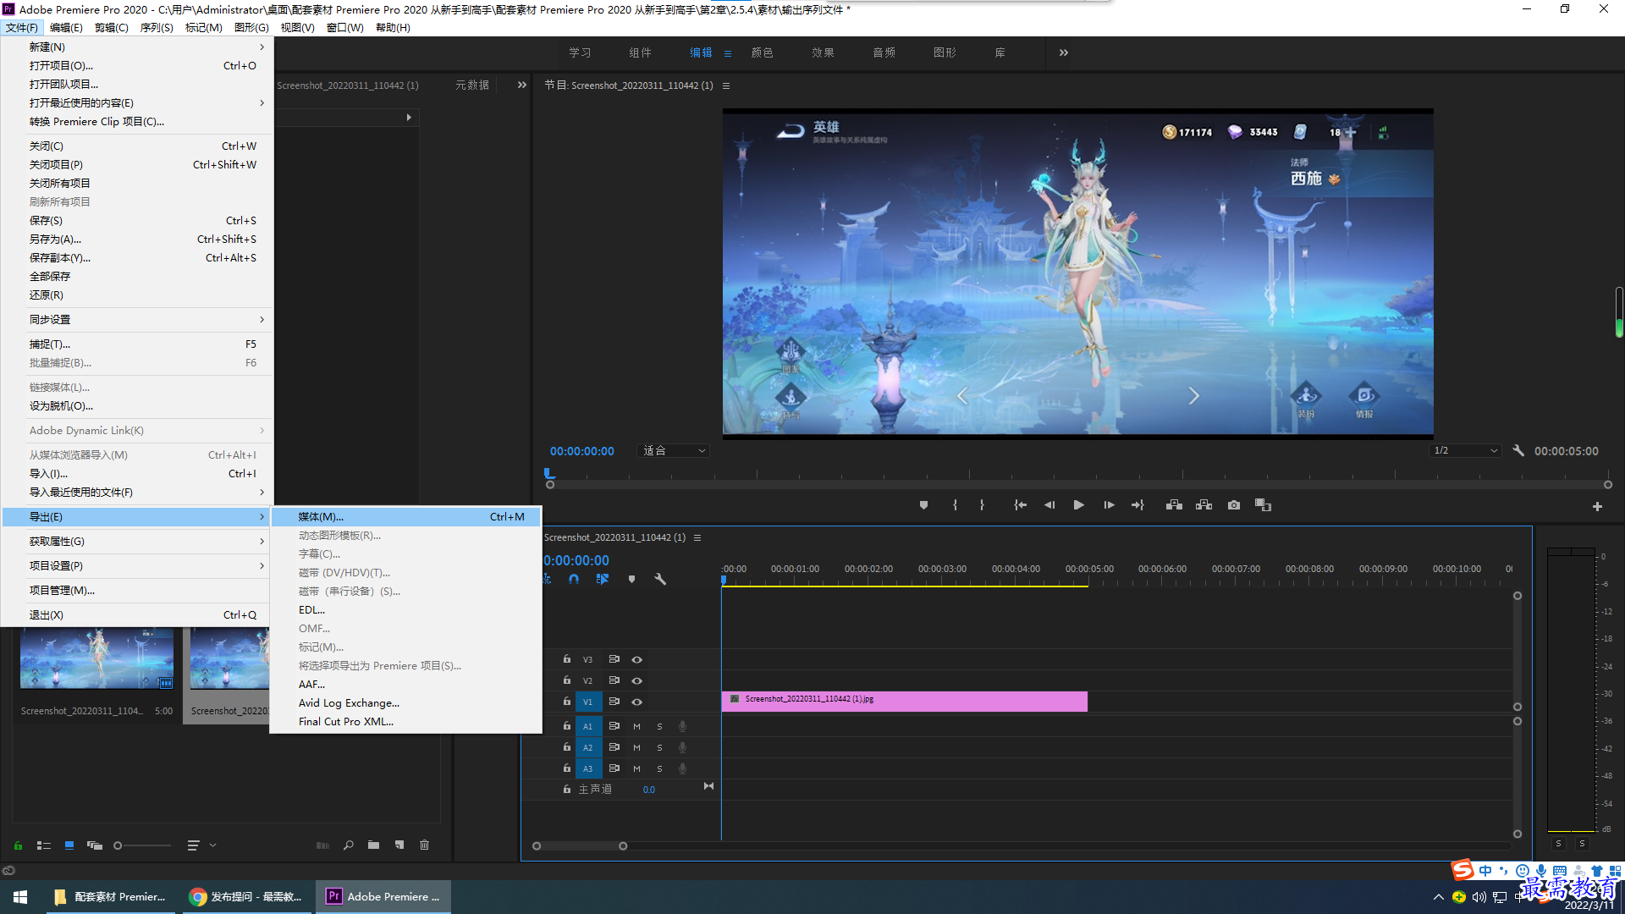The width and height of the screenshot is (1625, 914).
Task: Click the New Item icon in project panel
Action: click(399, 845)
